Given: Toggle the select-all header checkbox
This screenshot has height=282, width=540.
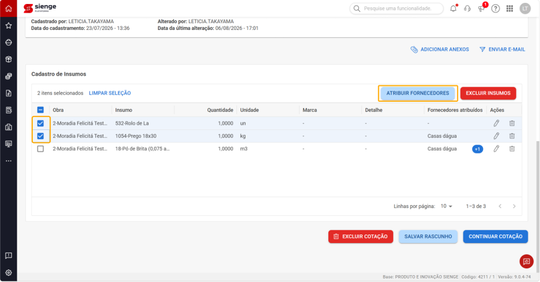Looking at the screenshot, I should (x=40, y=110).
